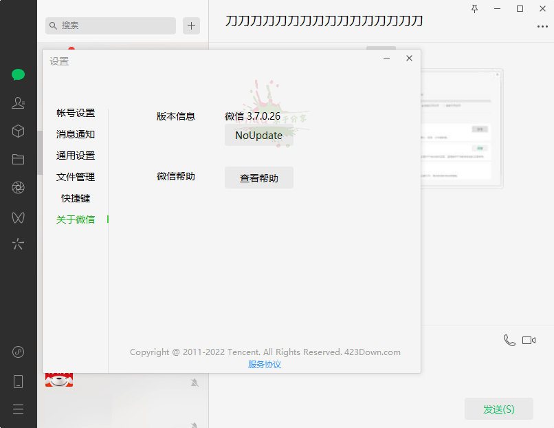Start a voice call with phone icon
The height and width of the screenshot is (428, 554).
click(x=509, y=340)
